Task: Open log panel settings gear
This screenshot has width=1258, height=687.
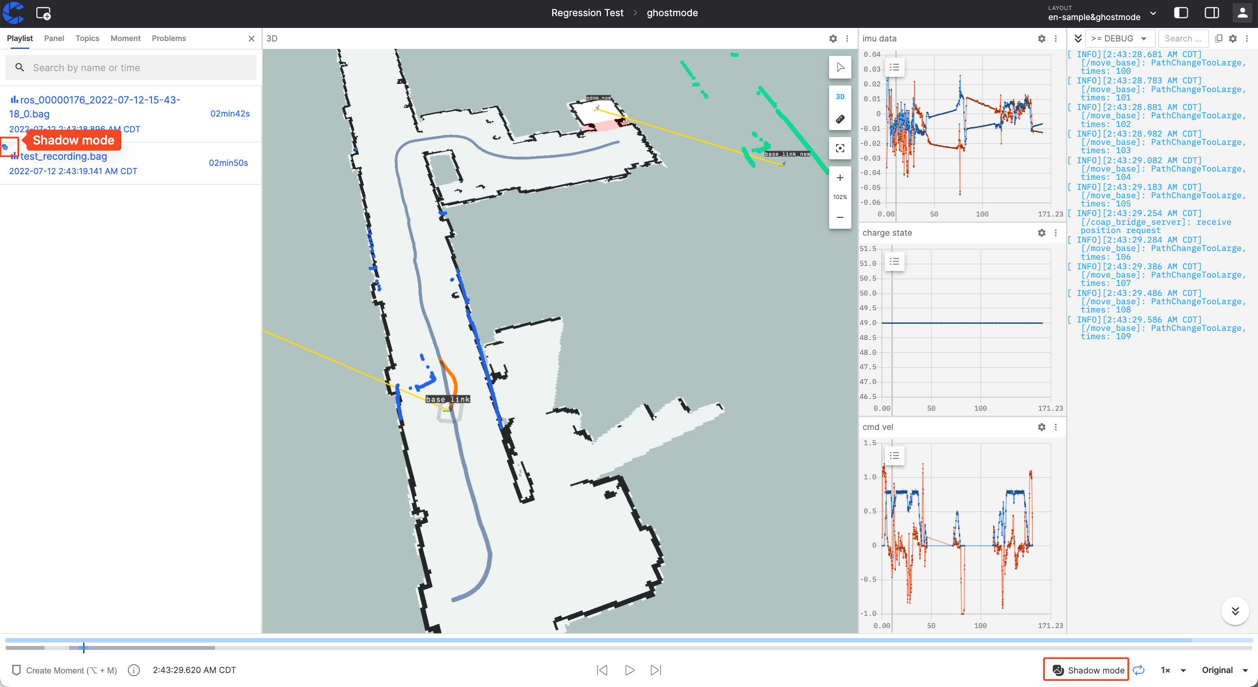Action: (x=1233, y=38)
